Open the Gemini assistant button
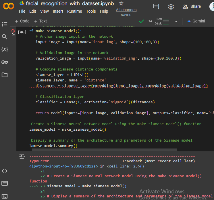This screenshot has width=214, height=200. point(196,21)
